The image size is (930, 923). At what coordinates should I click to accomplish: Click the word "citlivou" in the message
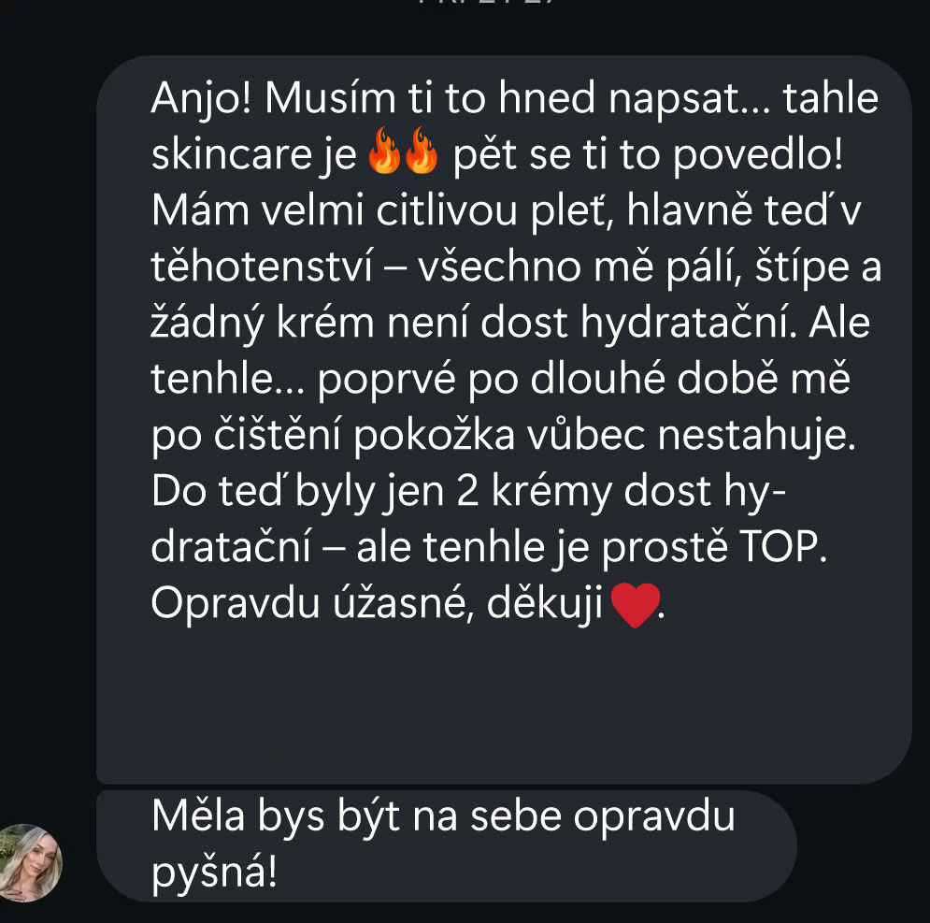446,210
